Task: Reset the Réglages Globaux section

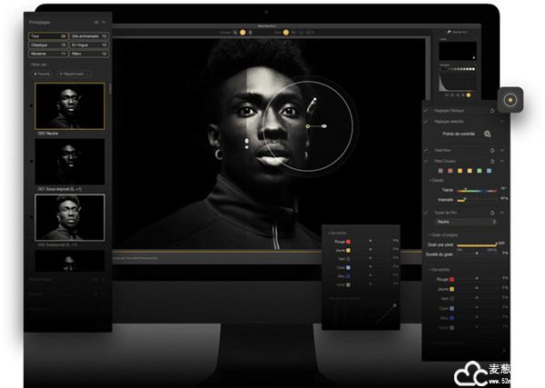Action: (491, 110)
